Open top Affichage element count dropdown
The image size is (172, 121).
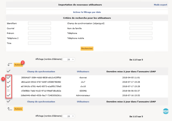(x=69, y=59)
